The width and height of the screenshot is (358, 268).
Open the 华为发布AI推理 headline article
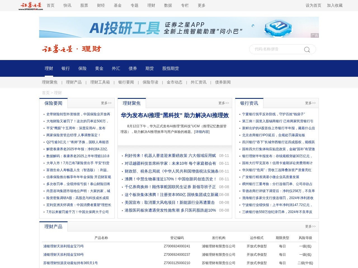pos(175,116)
